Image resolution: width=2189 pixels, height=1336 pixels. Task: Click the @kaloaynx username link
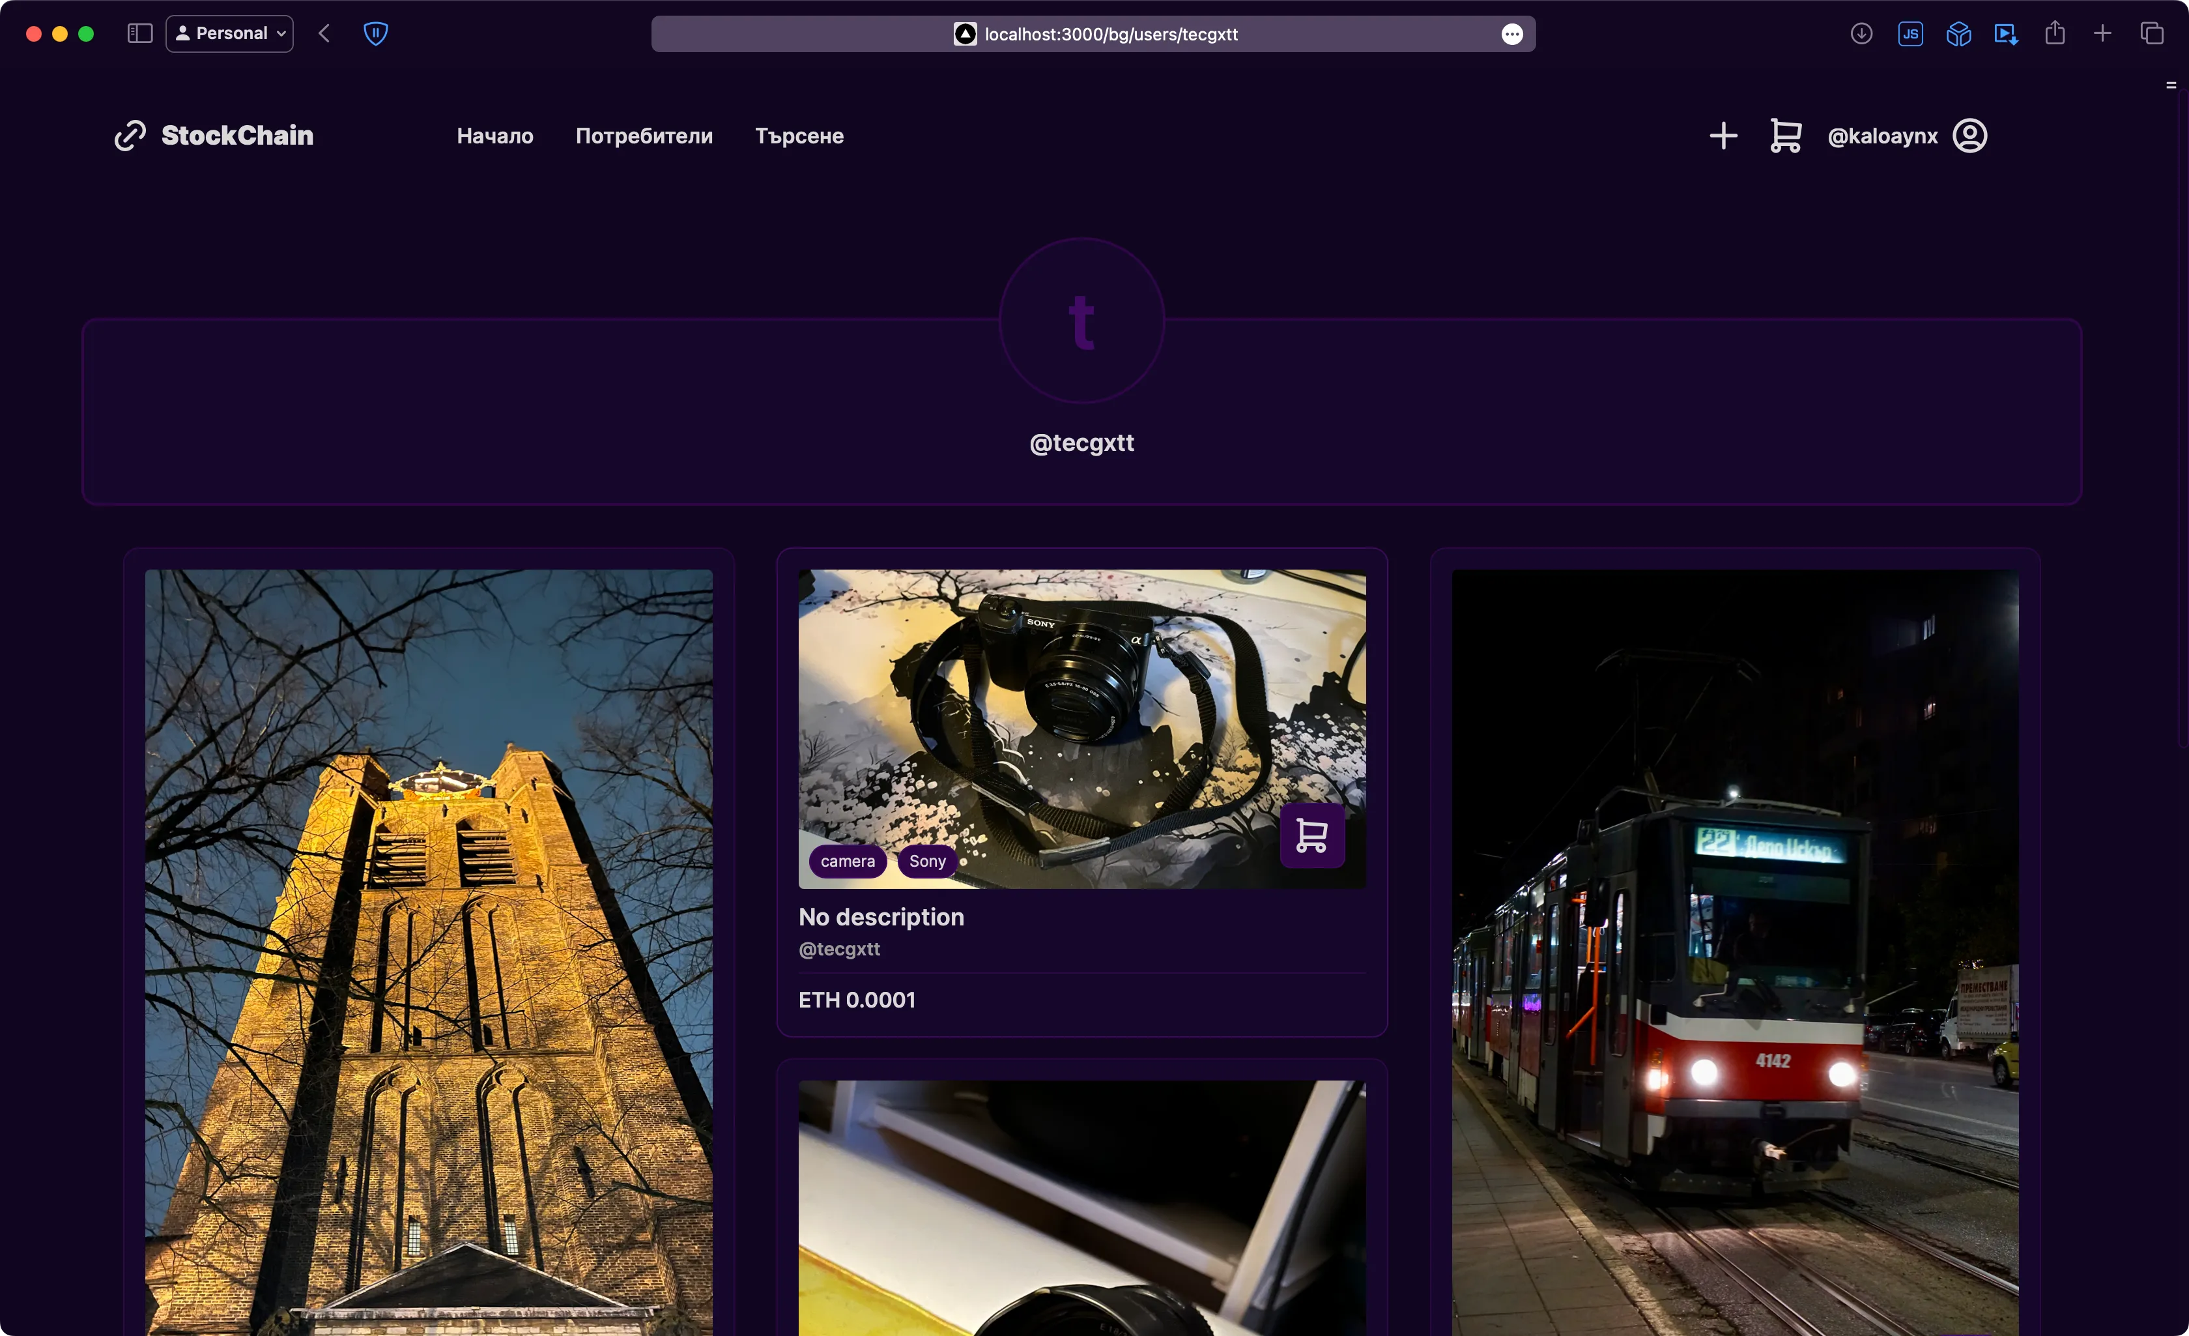1883,136
